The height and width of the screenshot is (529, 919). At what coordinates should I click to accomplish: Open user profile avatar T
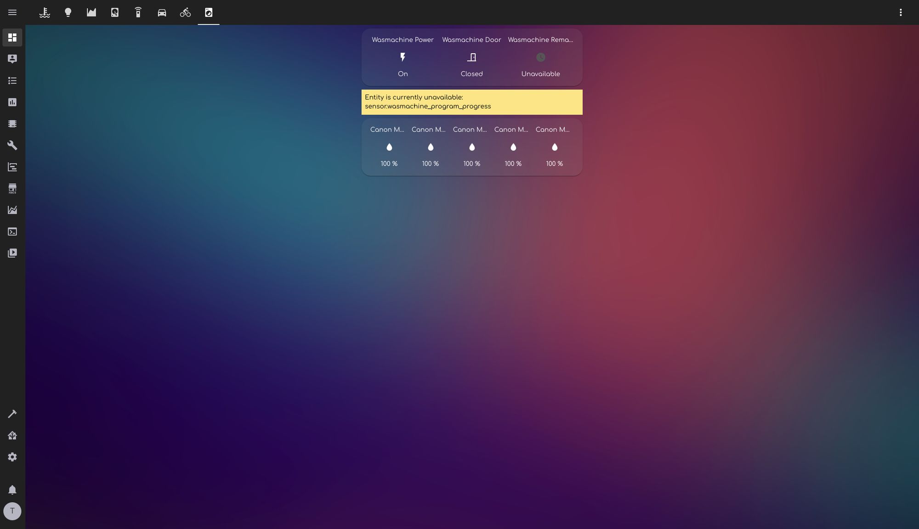click(12, 511)
